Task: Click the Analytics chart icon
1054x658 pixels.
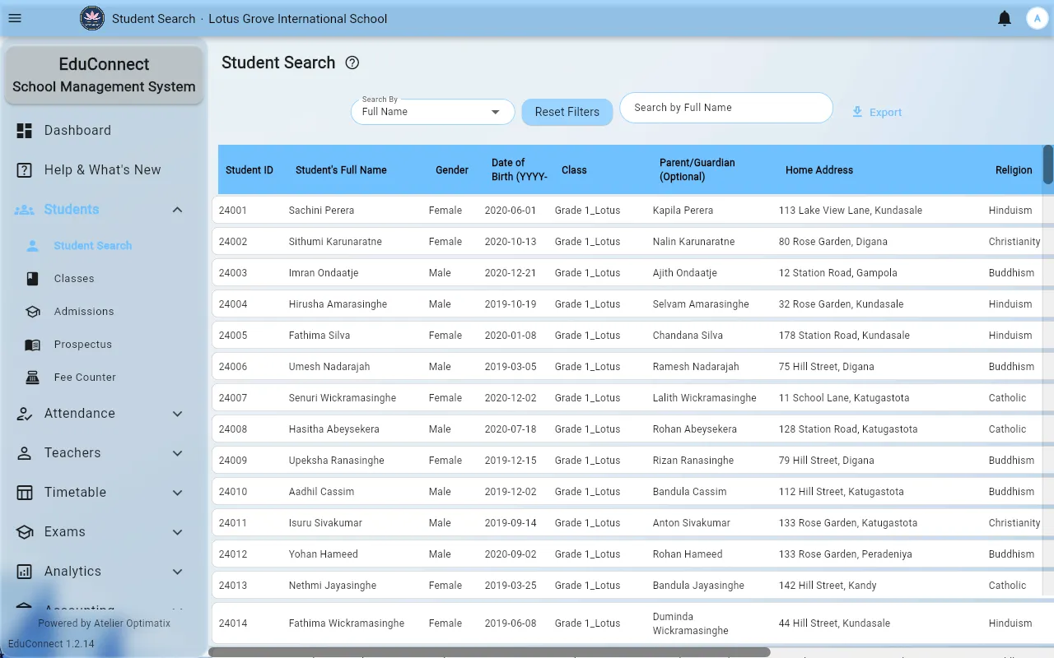Action: coord(25,572)
